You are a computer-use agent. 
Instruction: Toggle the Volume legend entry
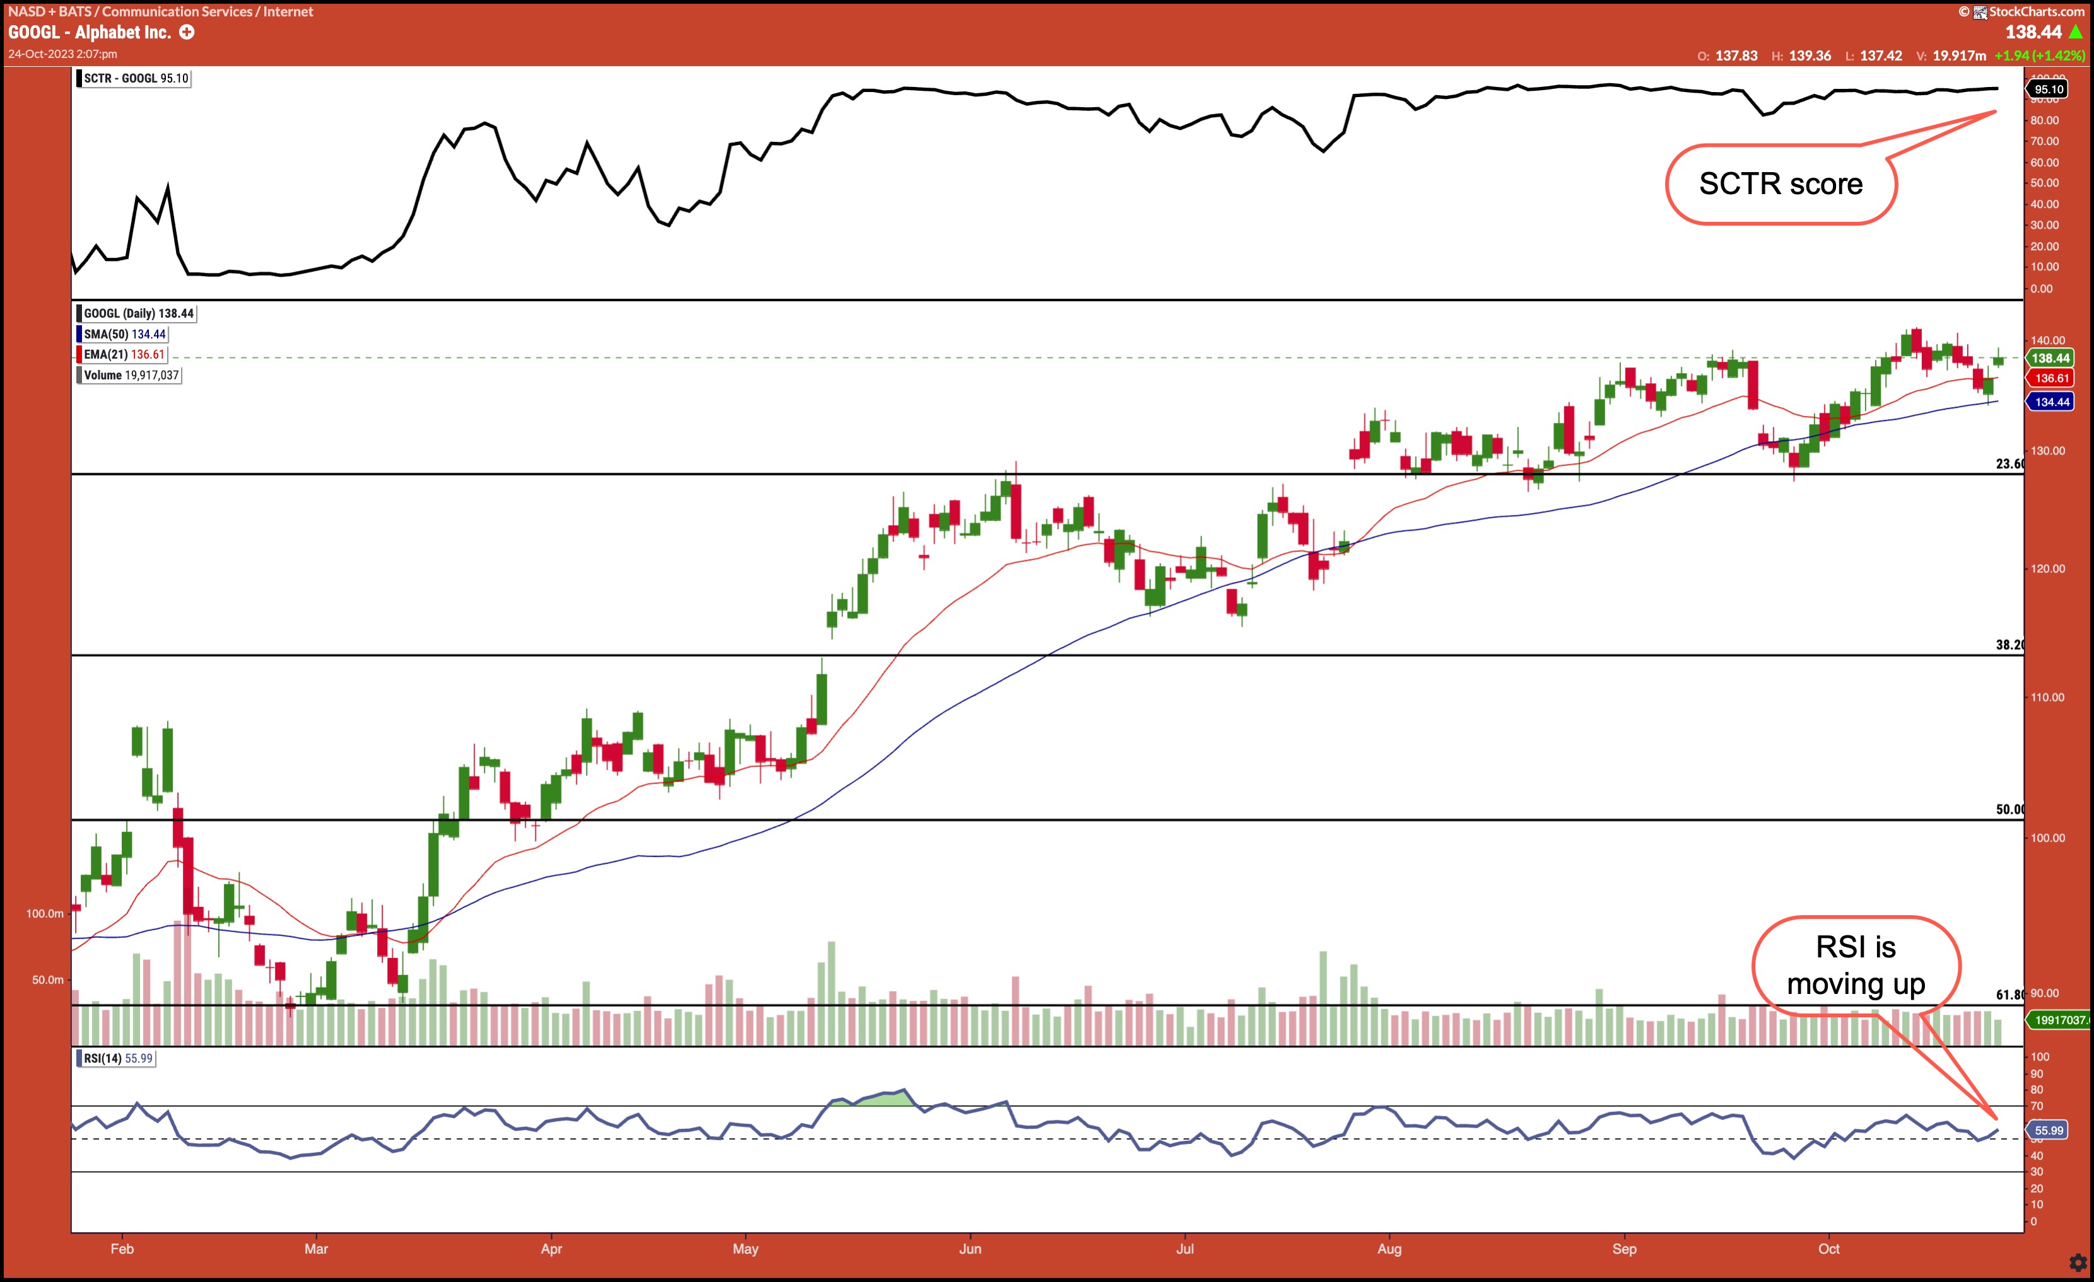(131, 375)
